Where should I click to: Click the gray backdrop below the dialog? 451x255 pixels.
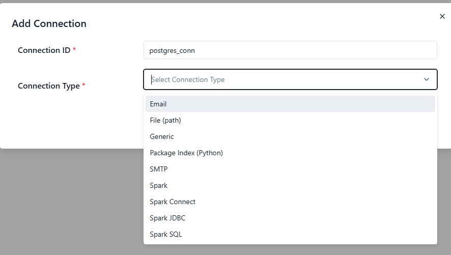tap(71, 204)
